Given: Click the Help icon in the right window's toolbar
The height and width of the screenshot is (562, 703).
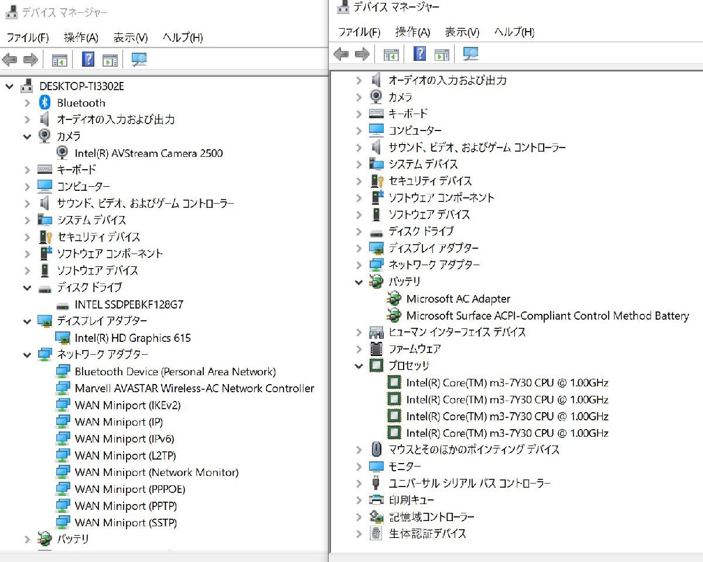Looking at the screenshot, I should 419,53.
